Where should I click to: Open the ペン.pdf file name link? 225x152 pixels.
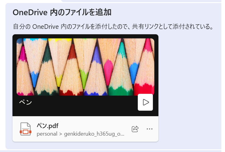[x=48, y=126]
